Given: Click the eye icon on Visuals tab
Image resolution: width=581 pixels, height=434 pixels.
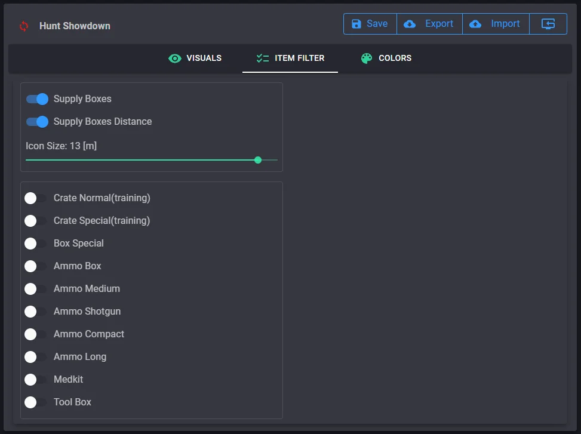Looking at the screenshot, I should (x=175, y=59).
